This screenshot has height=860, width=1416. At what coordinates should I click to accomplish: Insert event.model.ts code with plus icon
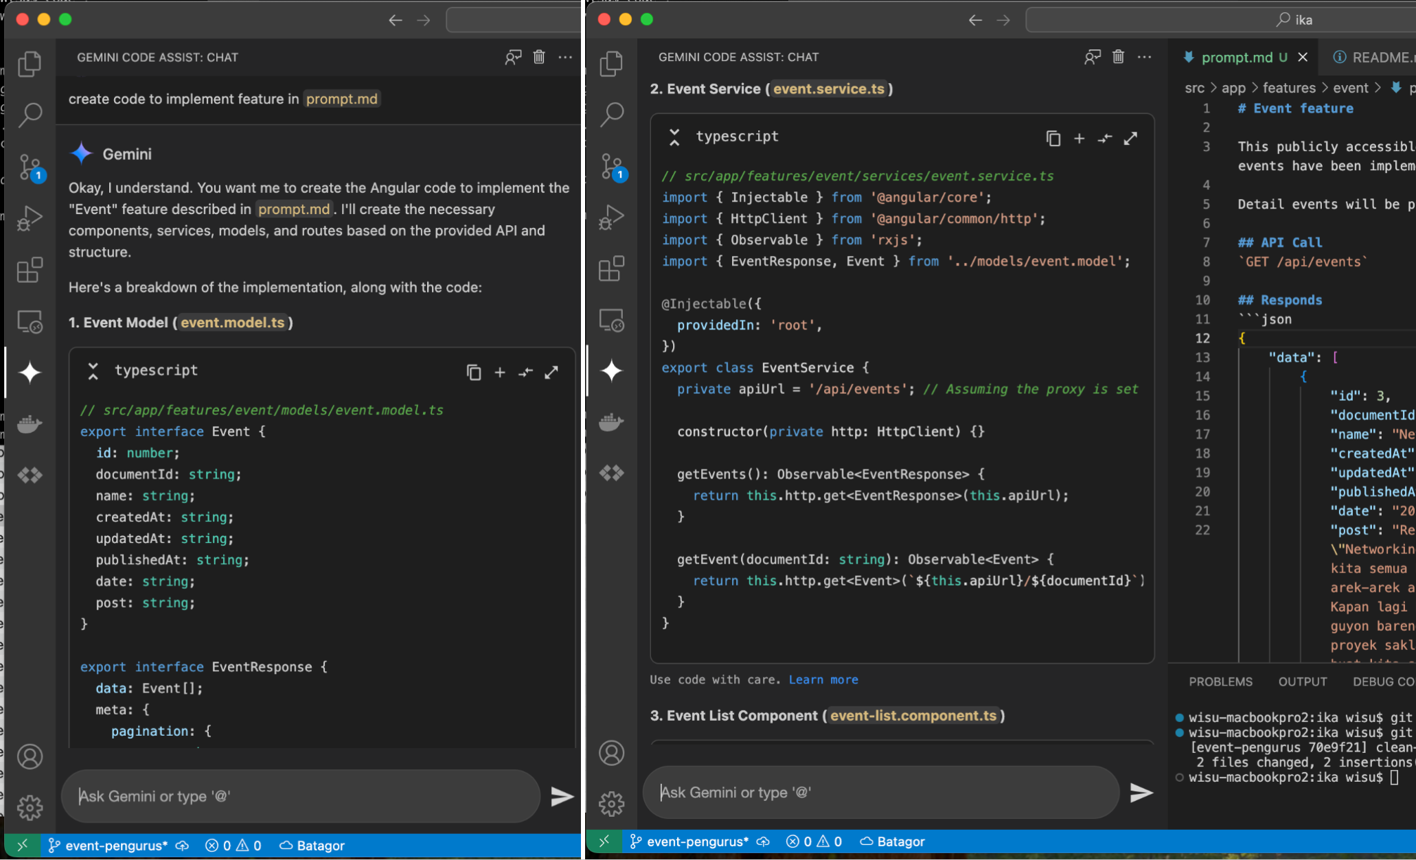[500, 372]
